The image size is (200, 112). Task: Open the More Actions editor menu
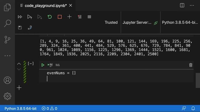[192, 6]
